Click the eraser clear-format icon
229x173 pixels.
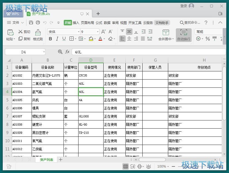110,39
